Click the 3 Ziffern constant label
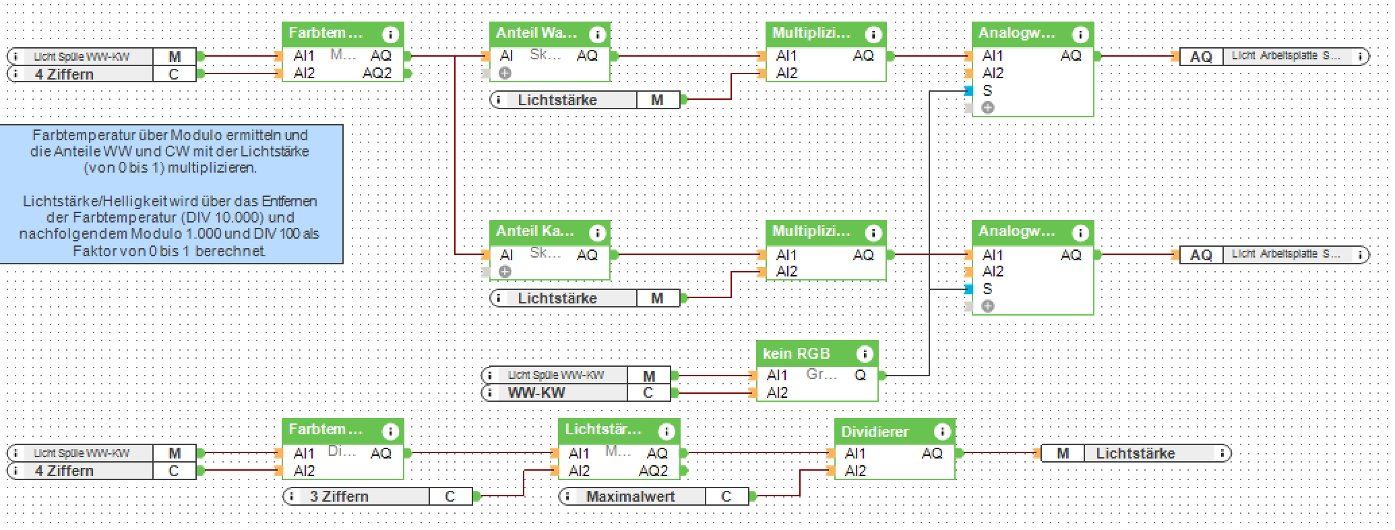This screenshot has width=1395, height=530. coord(339,497)
